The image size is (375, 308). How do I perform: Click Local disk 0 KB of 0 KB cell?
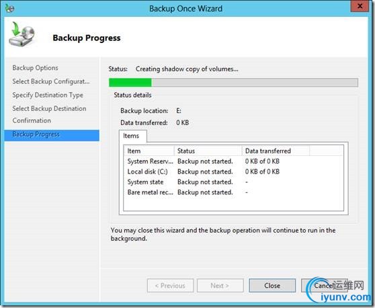pyautogui.click(x=262, y=171)
